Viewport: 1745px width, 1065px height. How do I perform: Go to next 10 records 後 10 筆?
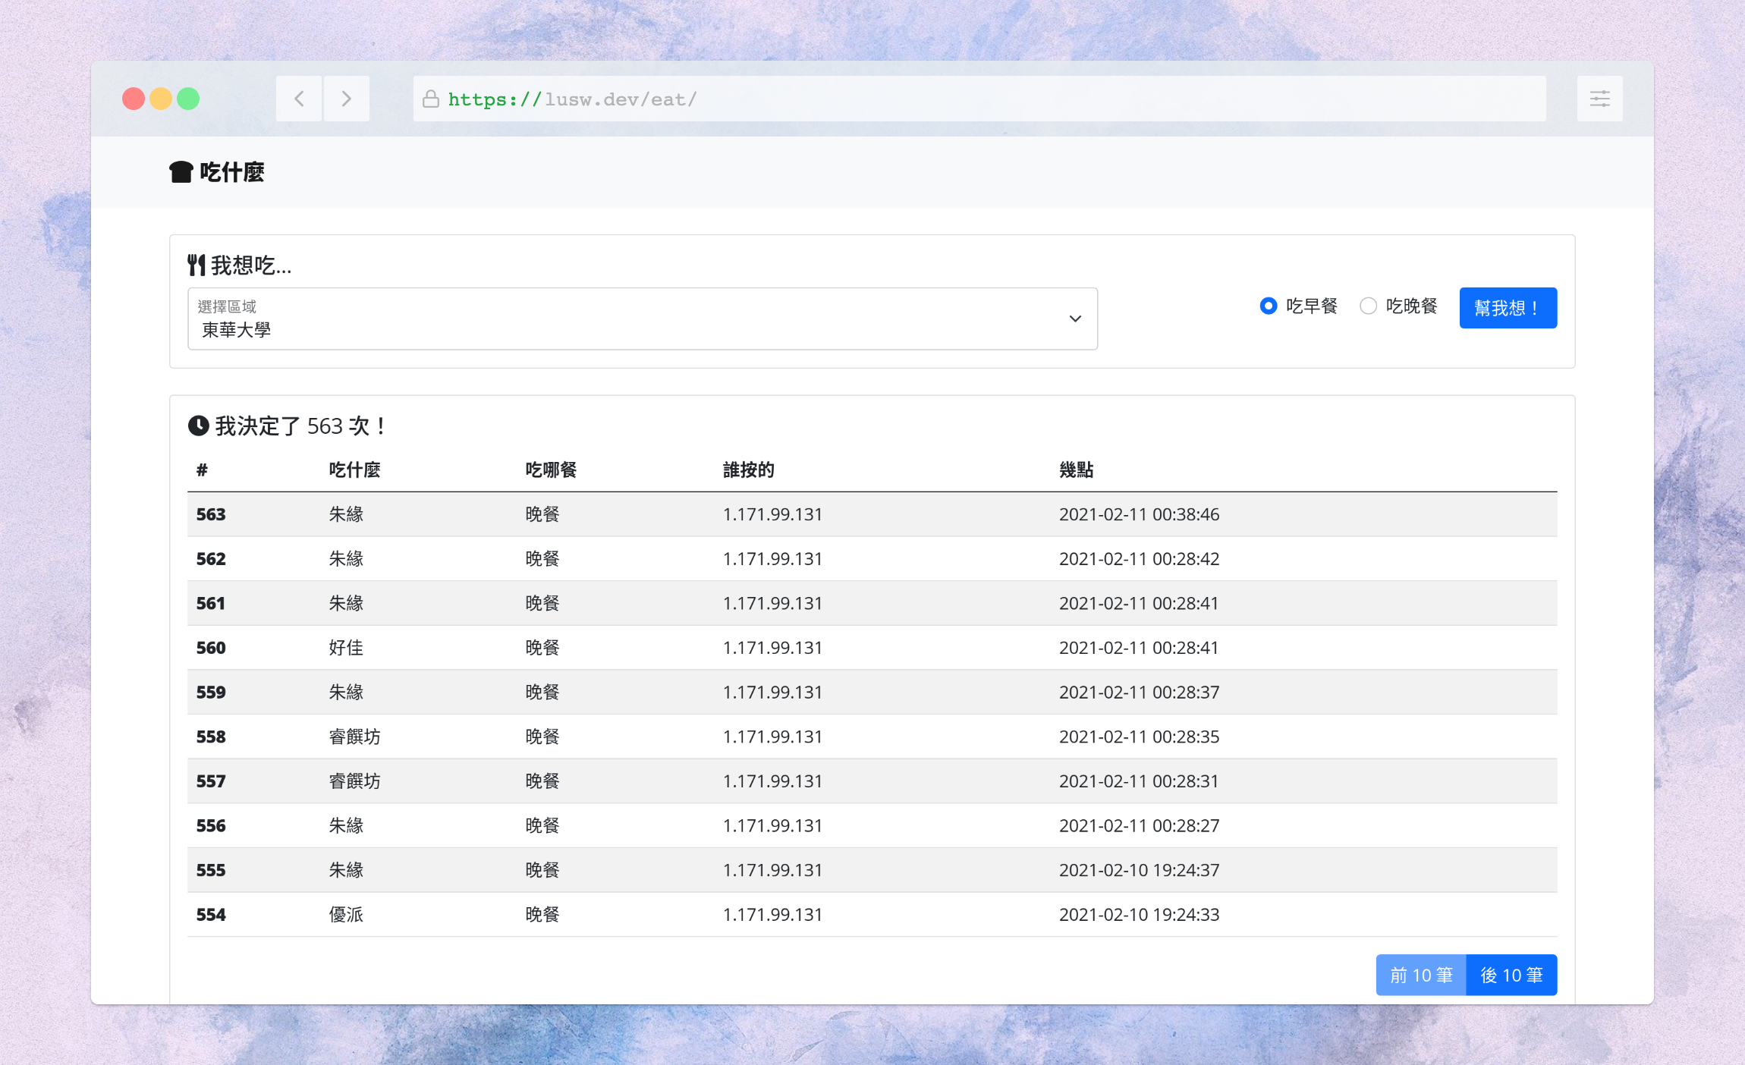(1511, 975)
